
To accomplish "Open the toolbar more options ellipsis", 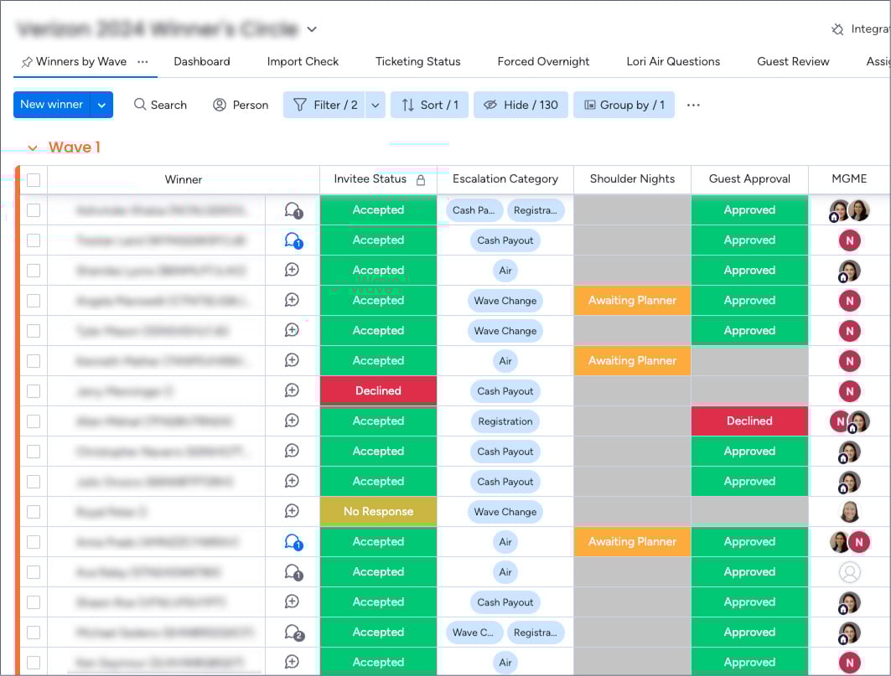I will pyautogui.click(x=692, y=105).
